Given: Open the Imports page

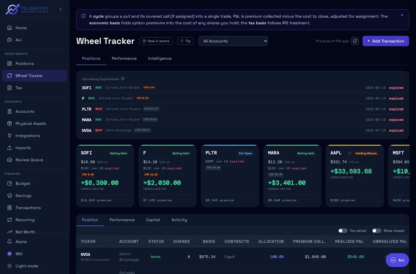Looking at the screenshot, I should pos(34,148).
